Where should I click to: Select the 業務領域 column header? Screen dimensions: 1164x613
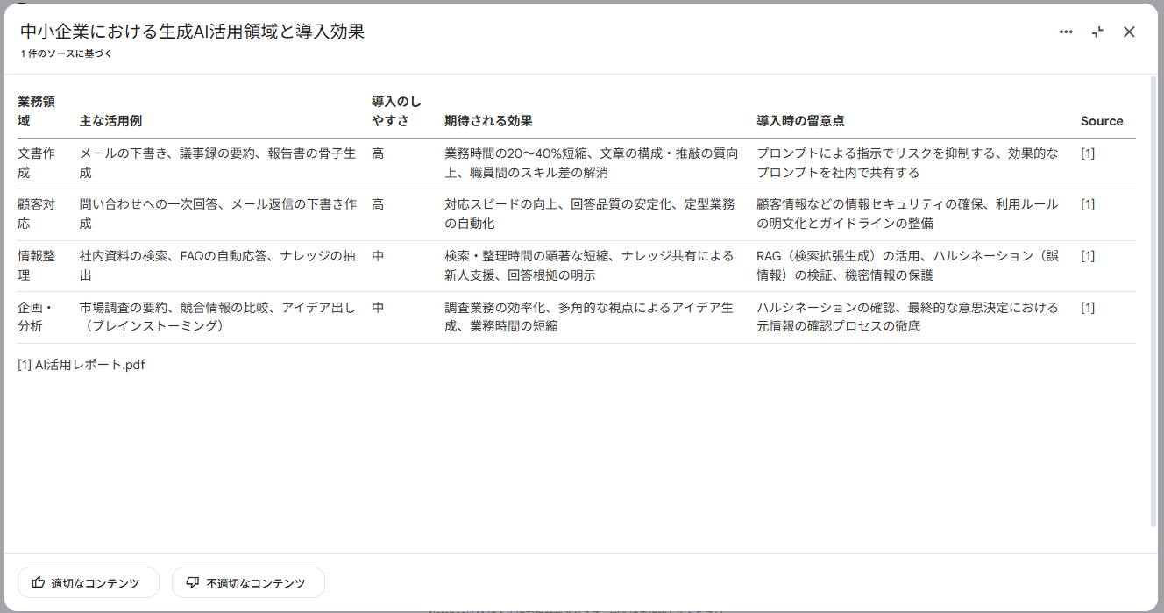37,111
